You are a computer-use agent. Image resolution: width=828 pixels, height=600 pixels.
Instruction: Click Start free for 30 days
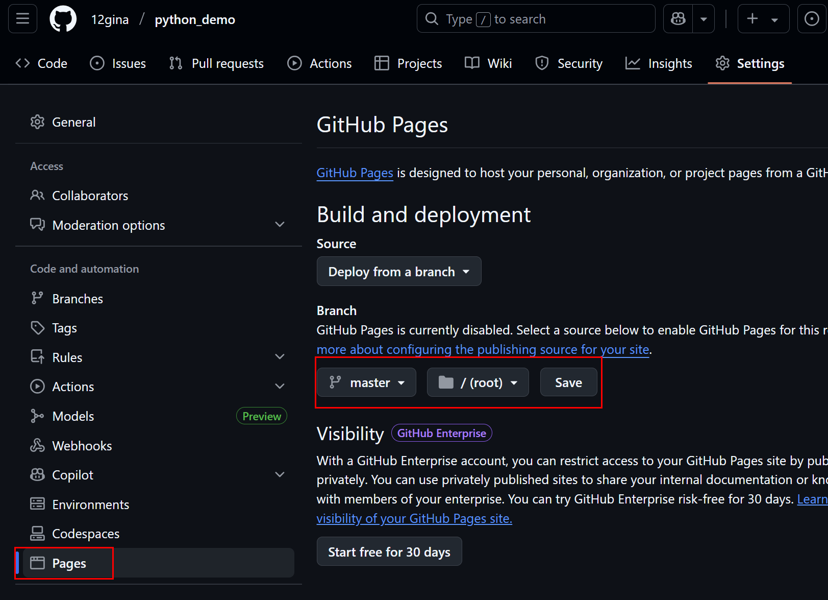click(x=389, y=552)
